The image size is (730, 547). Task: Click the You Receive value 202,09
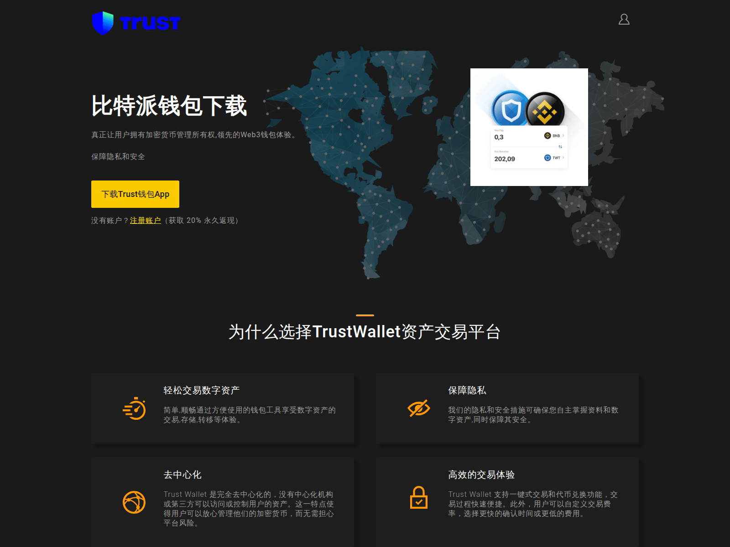(x=504, y=159)
